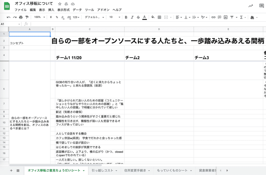
Task: Click cell チーム1 11/20
Action: (x=90, y=55)
